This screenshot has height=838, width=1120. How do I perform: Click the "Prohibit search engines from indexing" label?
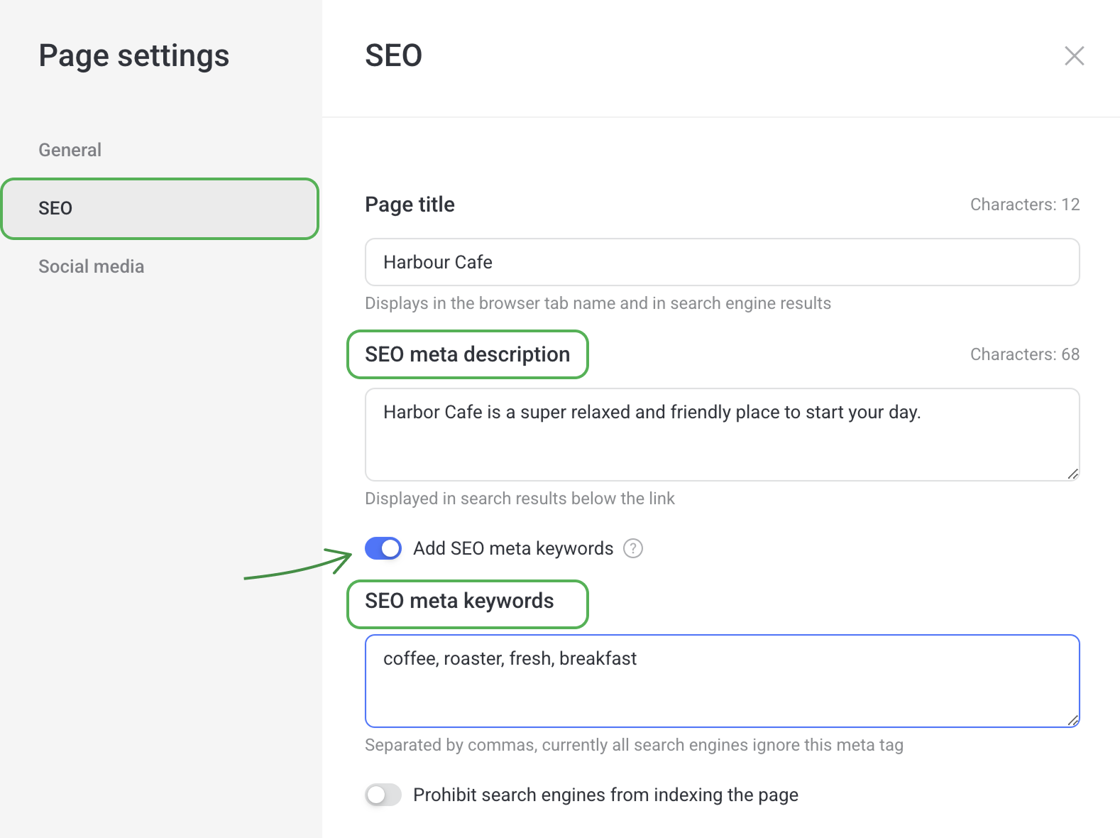click(605, 795)
